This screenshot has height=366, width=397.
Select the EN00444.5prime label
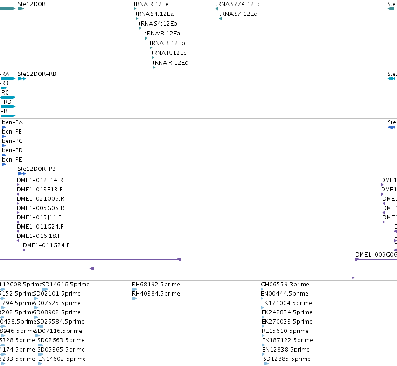click(x=285, y=294)
